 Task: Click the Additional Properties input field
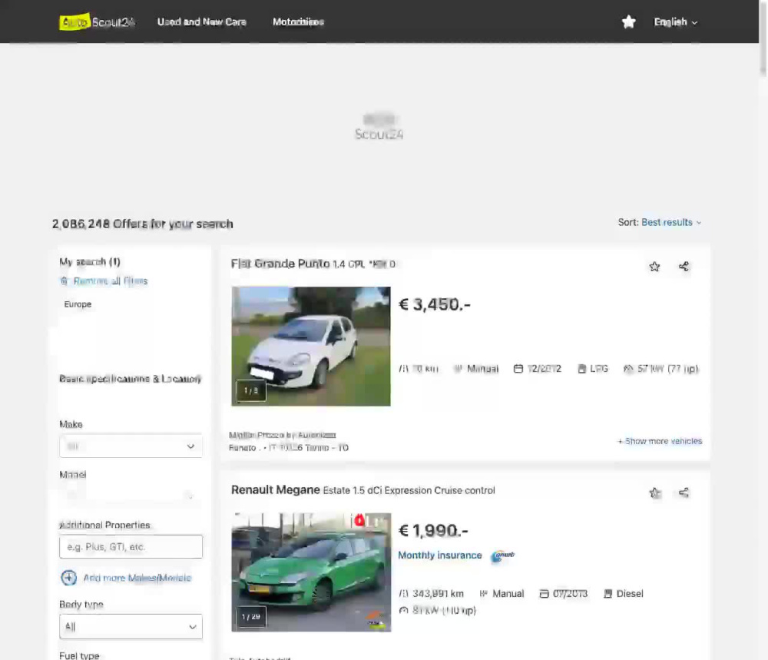(x=131, y=546)
